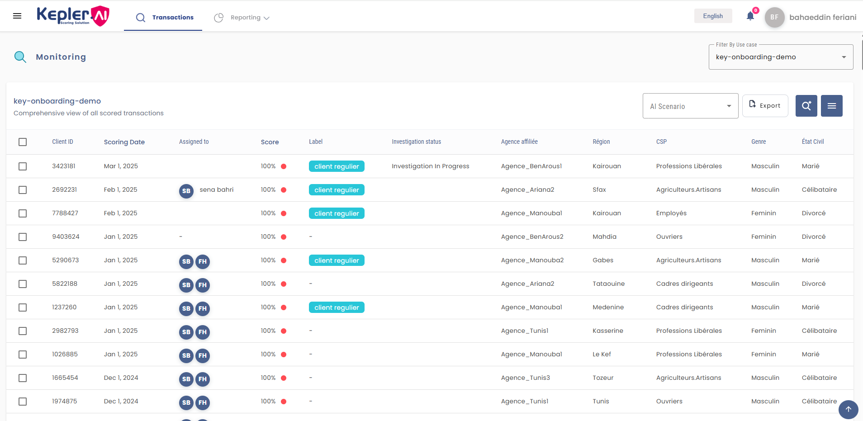This screenshot has height=421, width=863.
Task: Click the SB avatar on row 5290673
Action: 186,261
